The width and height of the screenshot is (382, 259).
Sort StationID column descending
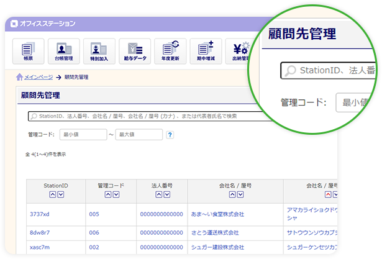point(61,194)
